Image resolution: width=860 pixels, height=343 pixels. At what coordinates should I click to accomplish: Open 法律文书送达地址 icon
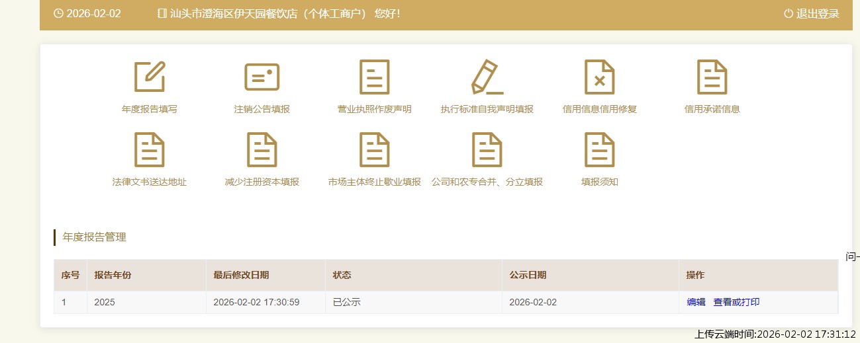[x=149, y=149]
